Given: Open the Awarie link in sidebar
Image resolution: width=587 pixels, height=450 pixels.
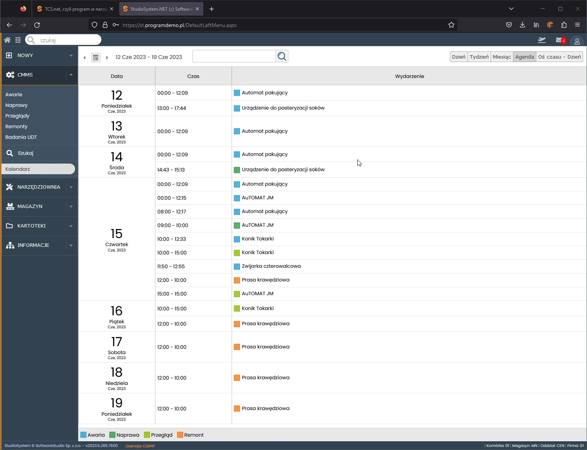Looking at the screenshot, I should tap(14, 94).
